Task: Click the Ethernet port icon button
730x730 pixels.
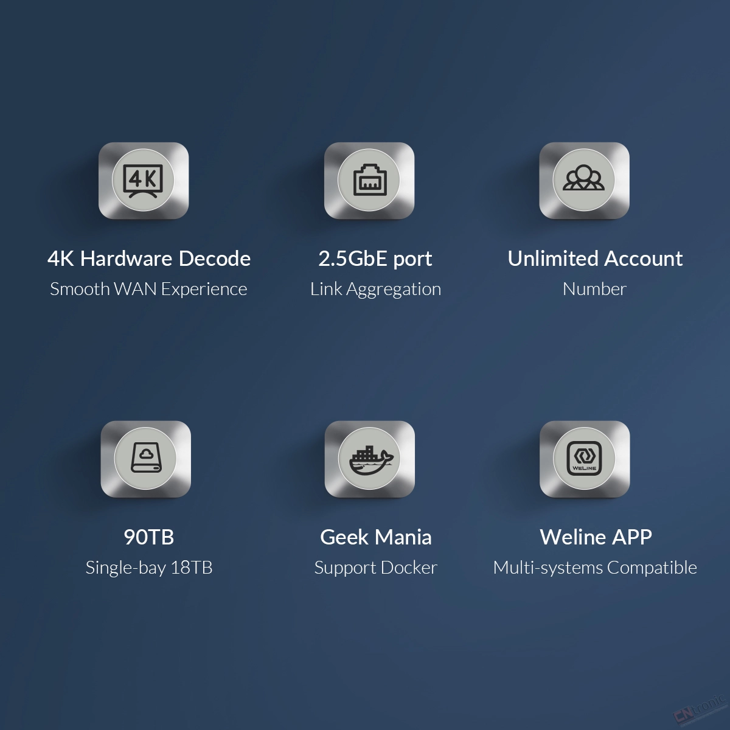Action: [369, 181]
